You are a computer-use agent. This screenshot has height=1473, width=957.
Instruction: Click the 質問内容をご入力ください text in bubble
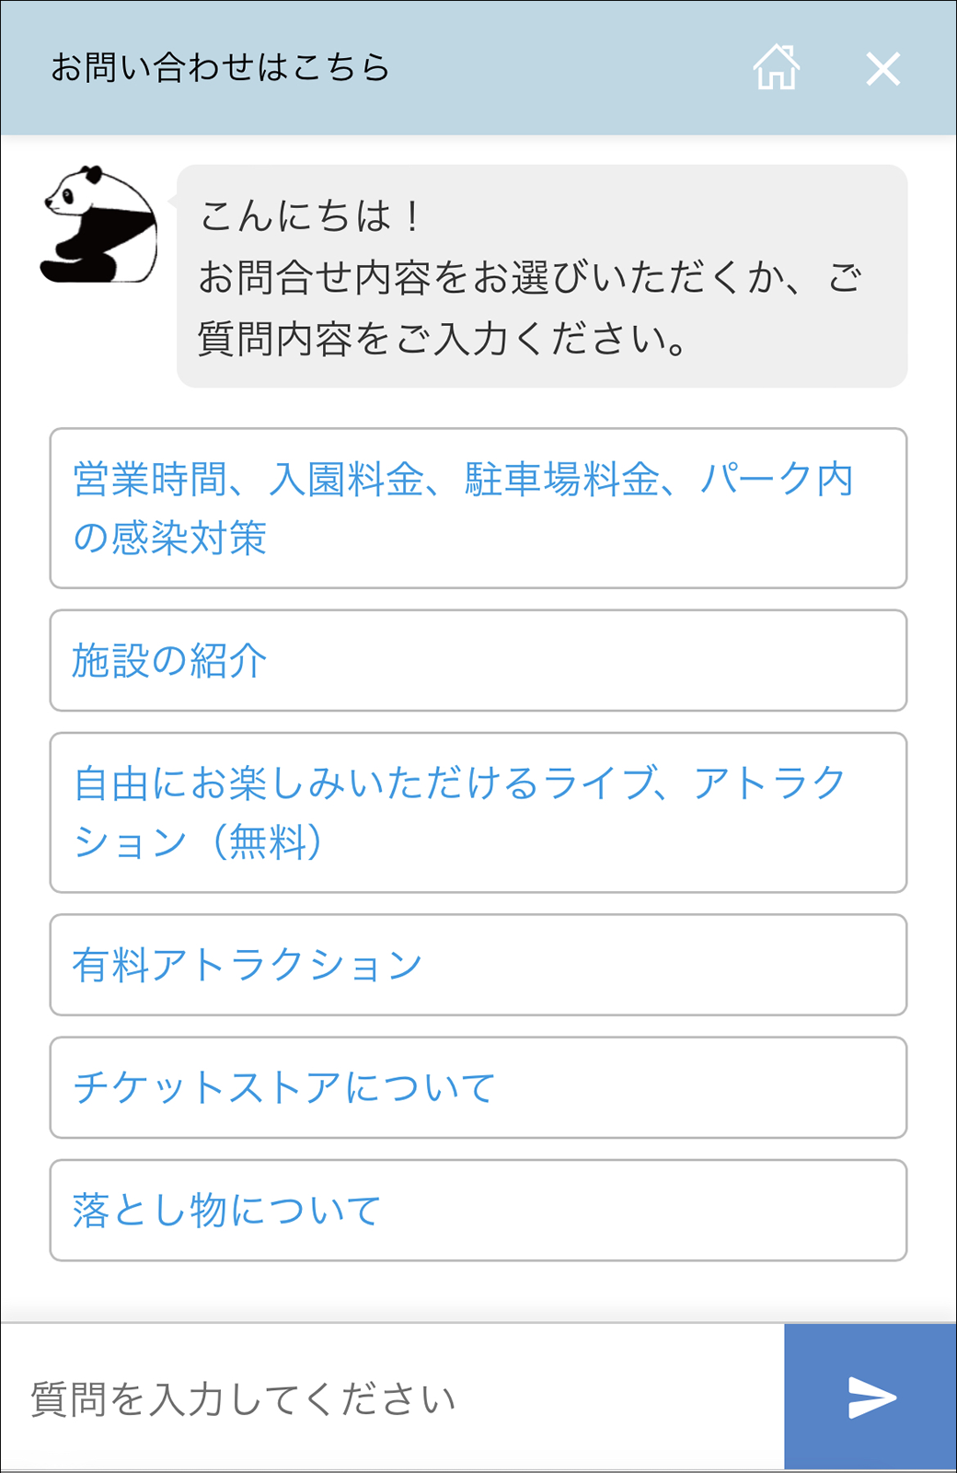point(442,339)
